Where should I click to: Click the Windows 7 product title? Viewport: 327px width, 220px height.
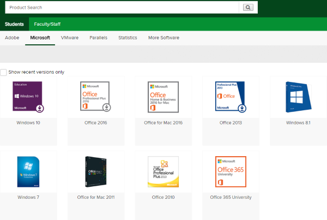coord(28,197)
